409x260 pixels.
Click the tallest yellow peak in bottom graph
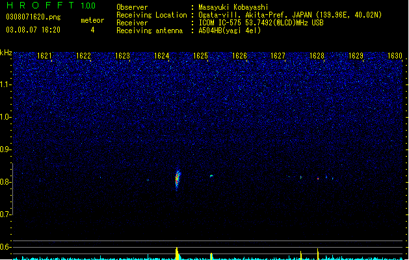coord(177,253)
